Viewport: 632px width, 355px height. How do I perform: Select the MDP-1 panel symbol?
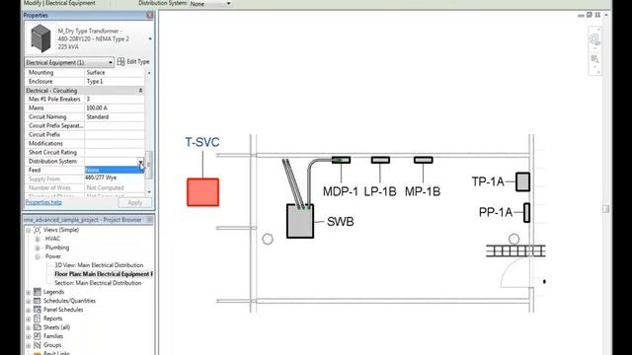click(x=341, y=160)
